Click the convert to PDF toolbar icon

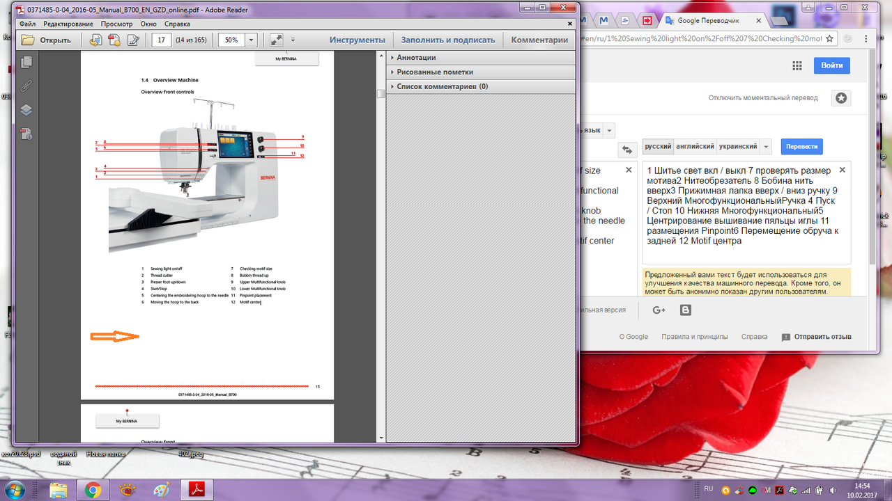pos(96,40)
